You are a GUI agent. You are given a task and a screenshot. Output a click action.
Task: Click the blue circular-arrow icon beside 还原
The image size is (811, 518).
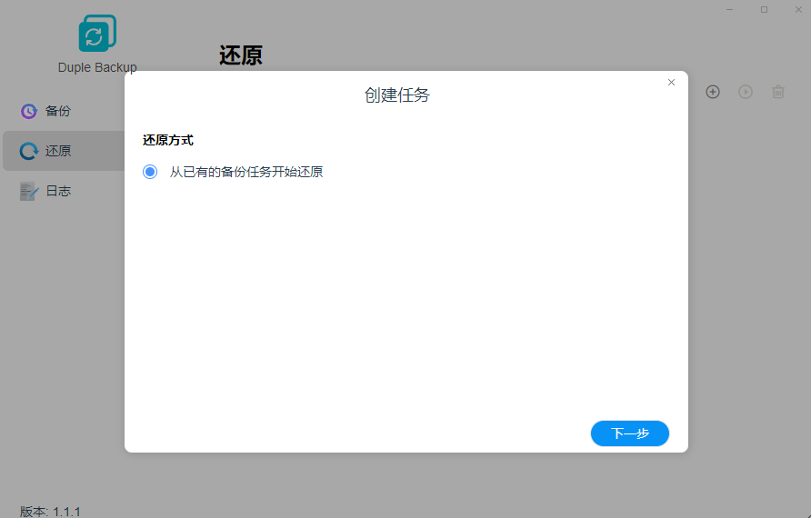[29, 151]
